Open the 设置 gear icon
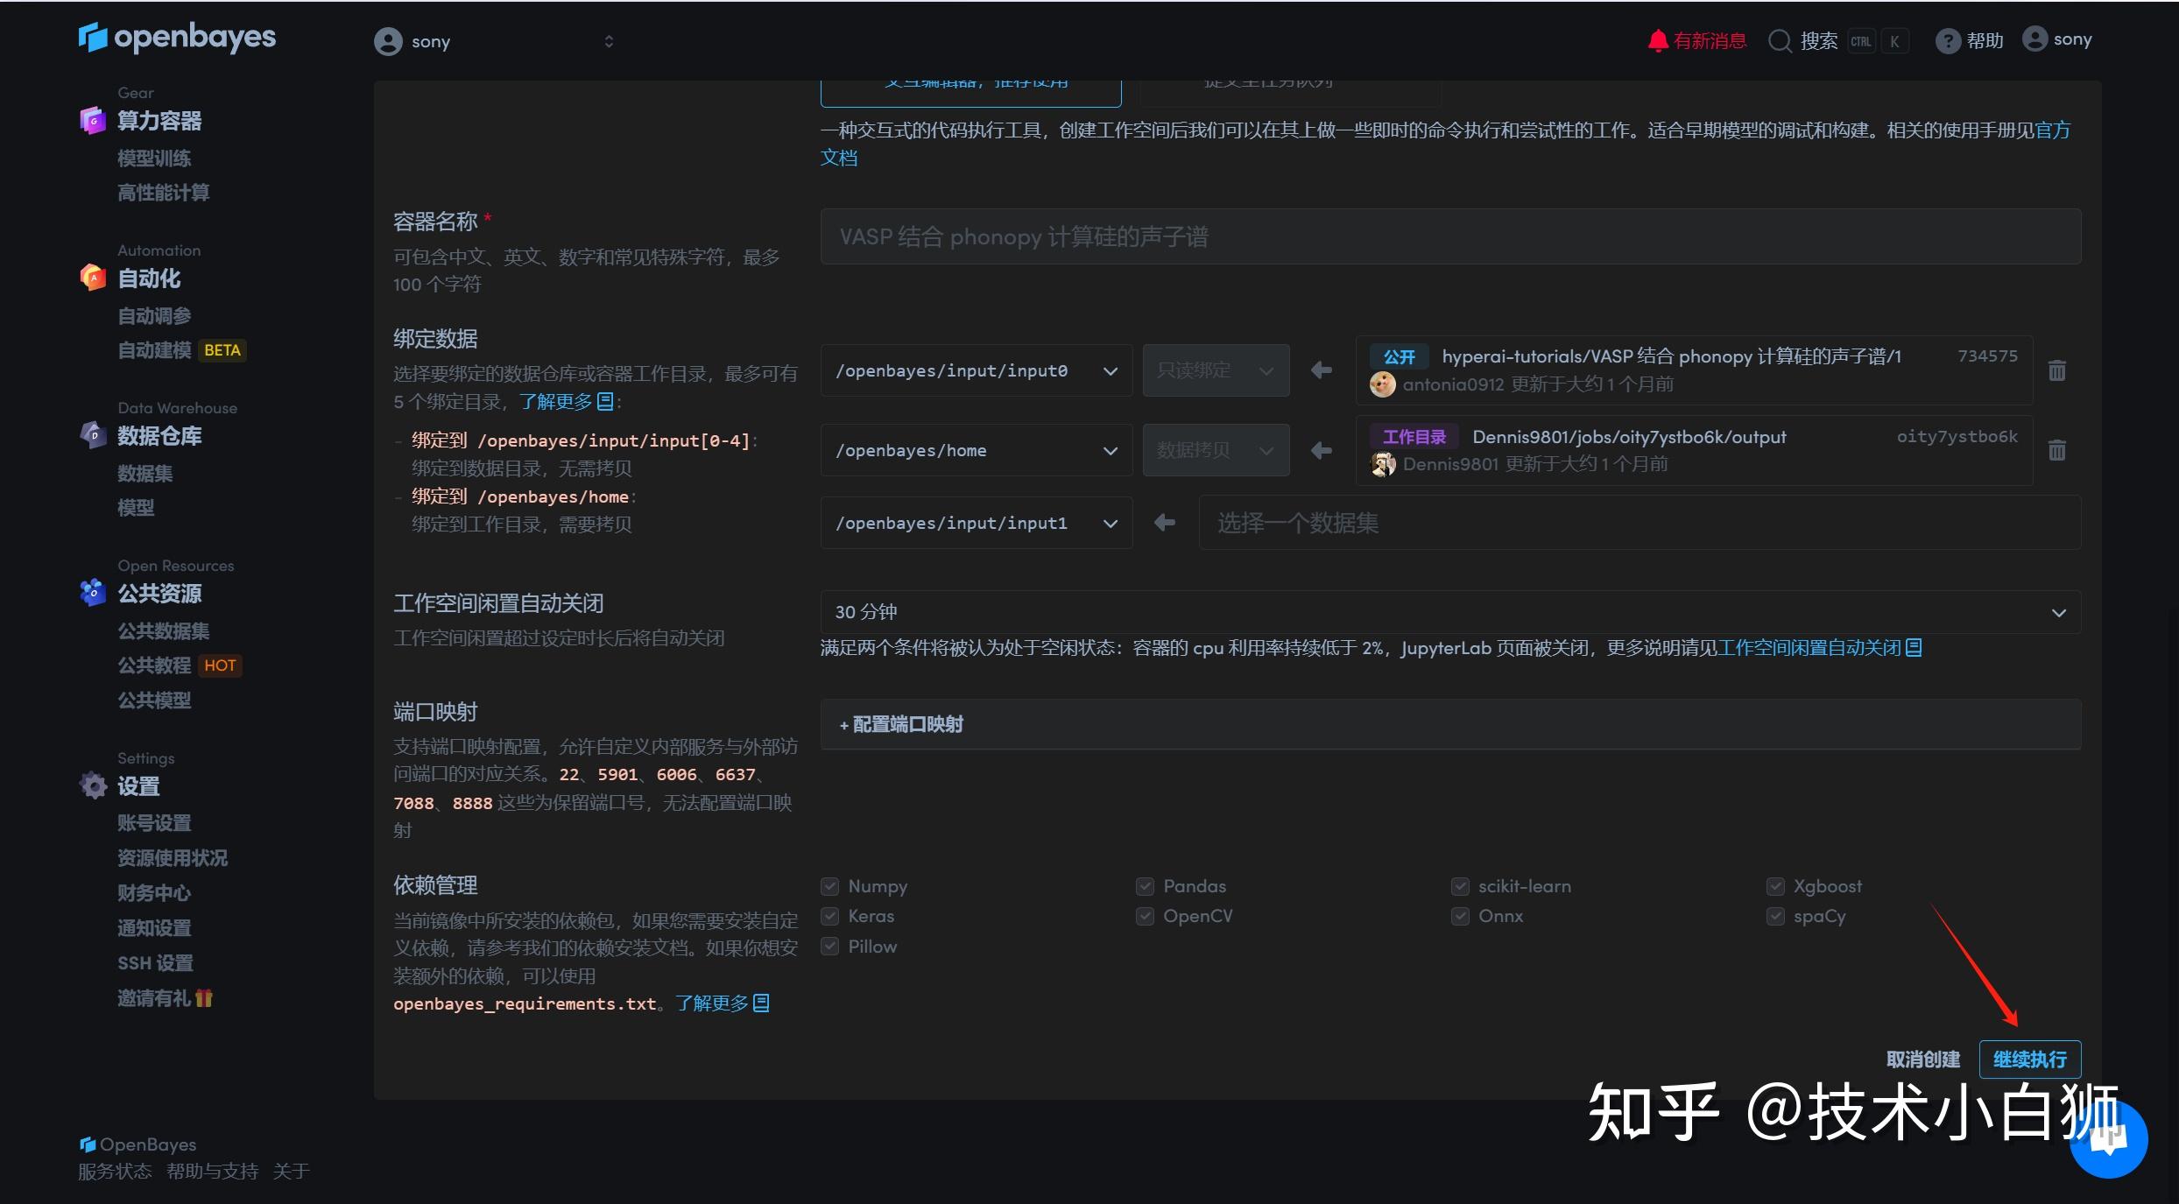 point(93,785)
